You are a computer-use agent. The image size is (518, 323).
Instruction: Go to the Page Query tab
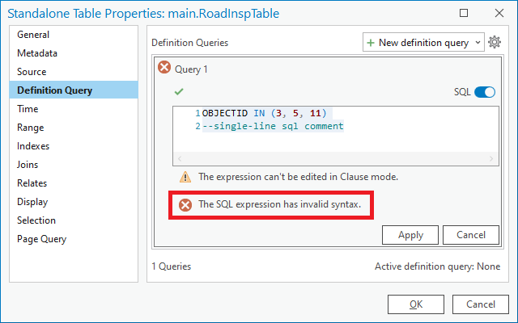pyautogui.click(x=42, y=239)
